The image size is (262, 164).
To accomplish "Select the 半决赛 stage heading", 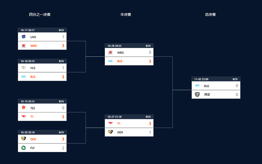I will click(x=126, y=14).
